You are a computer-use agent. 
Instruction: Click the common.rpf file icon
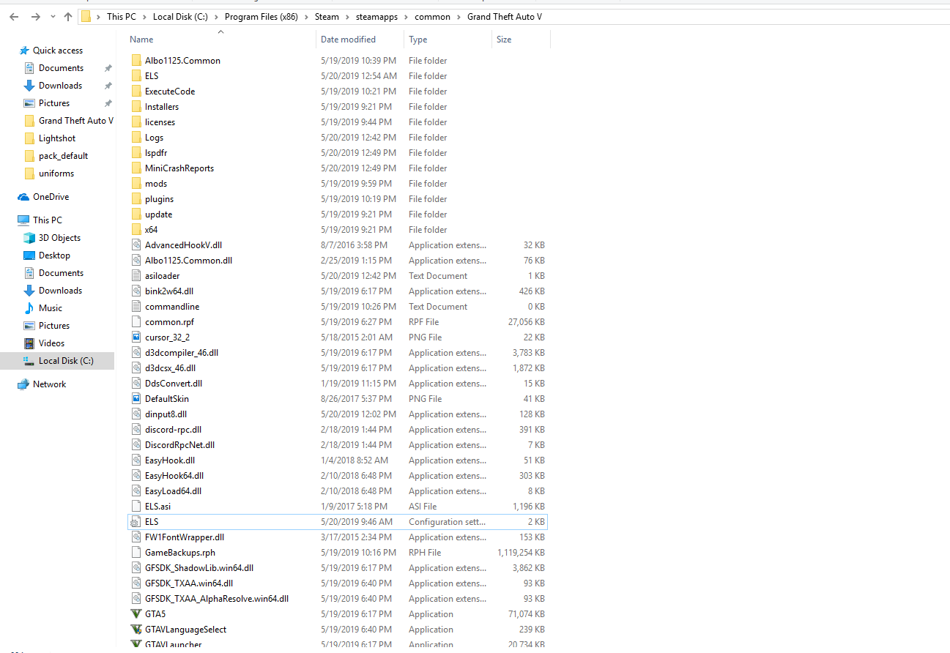(x=136, y=322)
